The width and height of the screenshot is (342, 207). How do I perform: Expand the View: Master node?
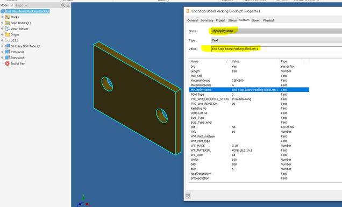2,28
